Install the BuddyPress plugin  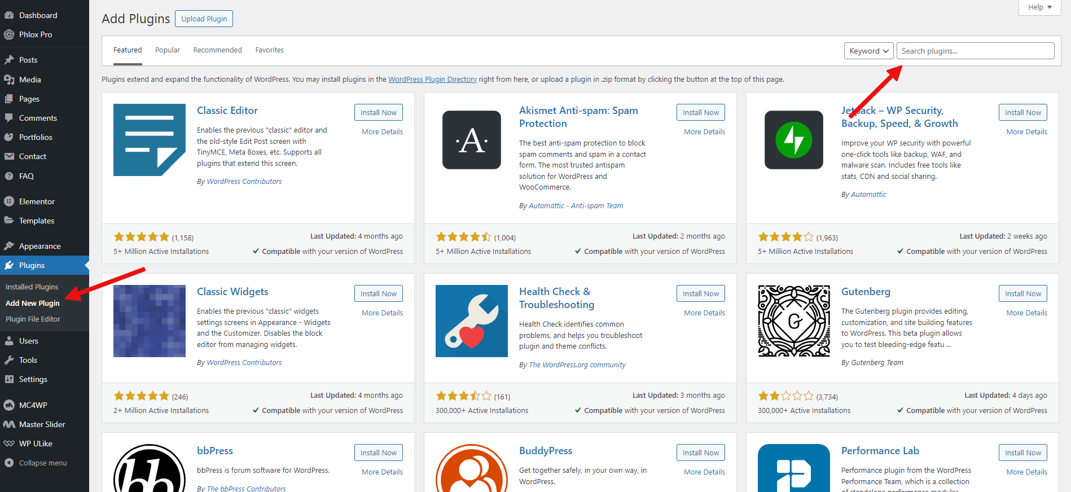701,453
